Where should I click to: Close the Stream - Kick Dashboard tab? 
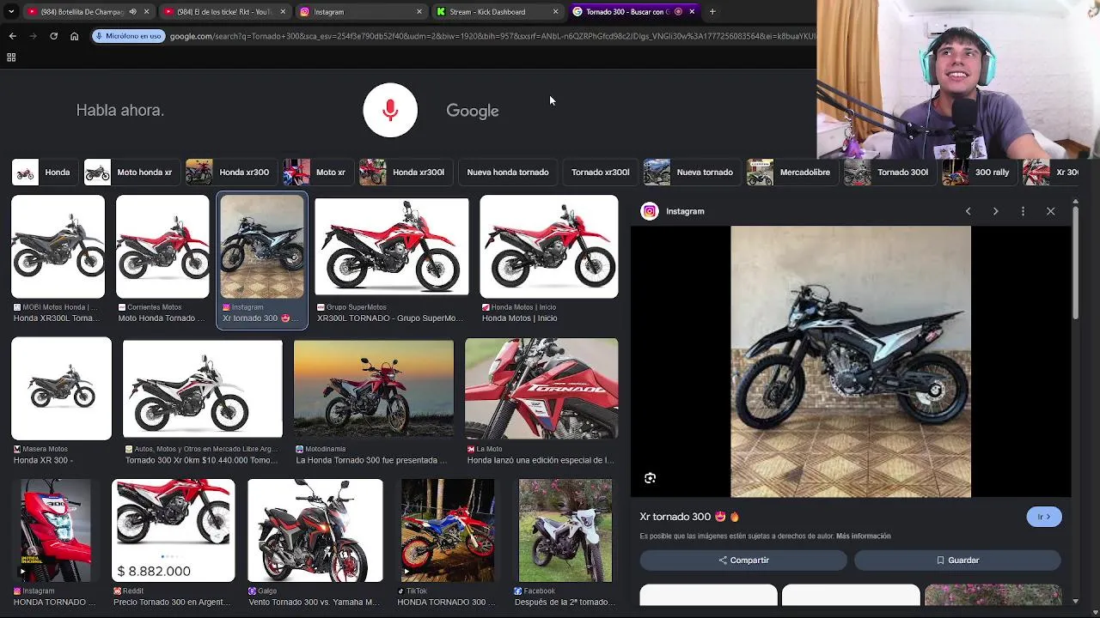click(x=555, y=12)
